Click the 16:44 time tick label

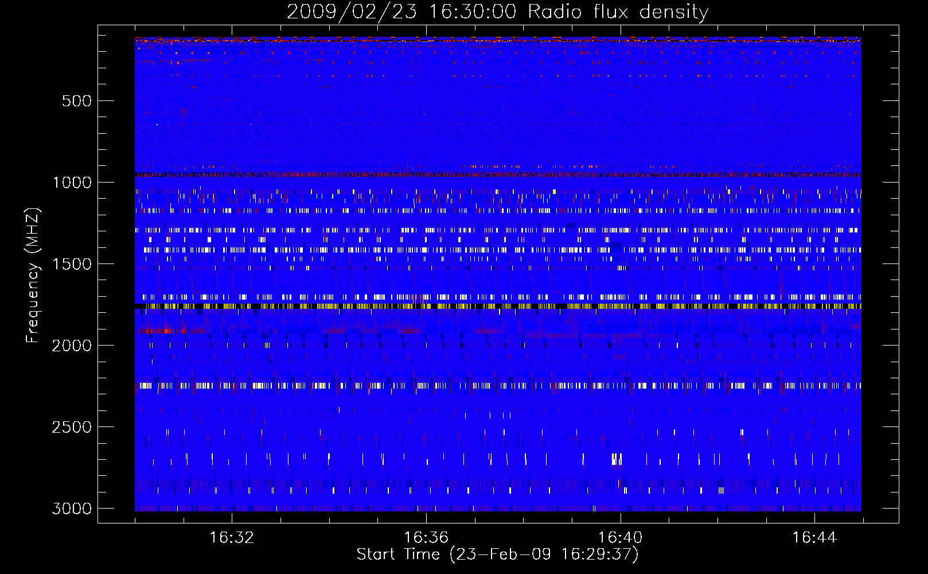coord(814,538)
